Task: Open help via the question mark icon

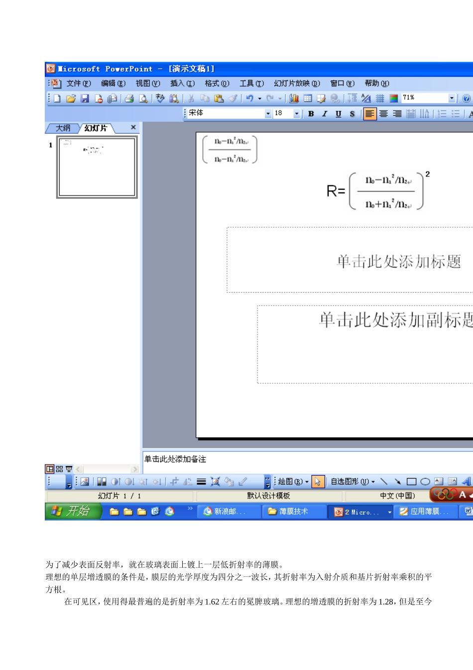Action: (467, 99)
